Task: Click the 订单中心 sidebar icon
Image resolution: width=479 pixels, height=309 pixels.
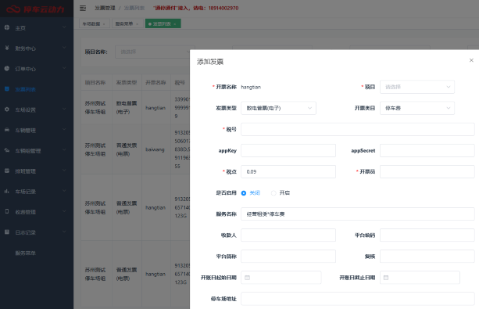Action: click(7, 68)
